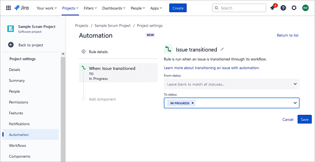Click the Search input field
Viewport: 315px width, 162px height.
click(x=241, y=8)
